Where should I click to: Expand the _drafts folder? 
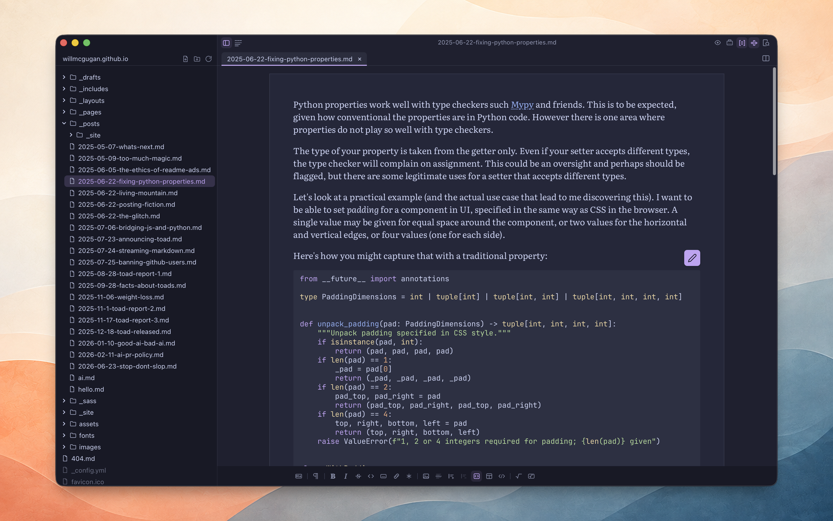pyautogui.click(x=64, y=77)
